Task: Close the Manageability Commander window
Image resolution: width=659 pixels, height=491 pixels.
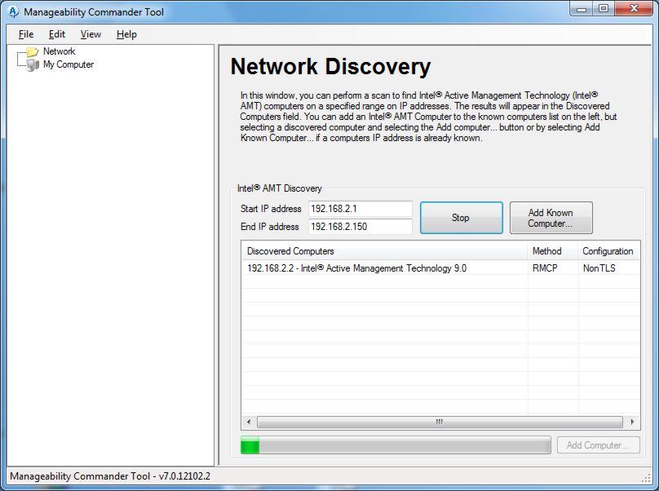Action: [x=635, y=9]
